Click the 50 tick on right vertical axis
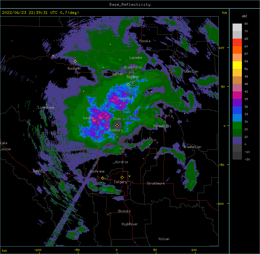260x254 pixels. (223, 87)
